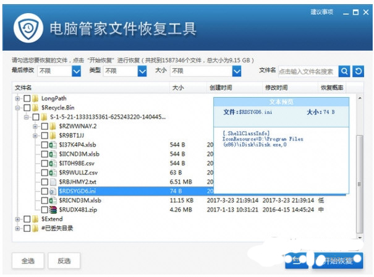Check the box for $IT0H98E.csv

click(43, 164)
